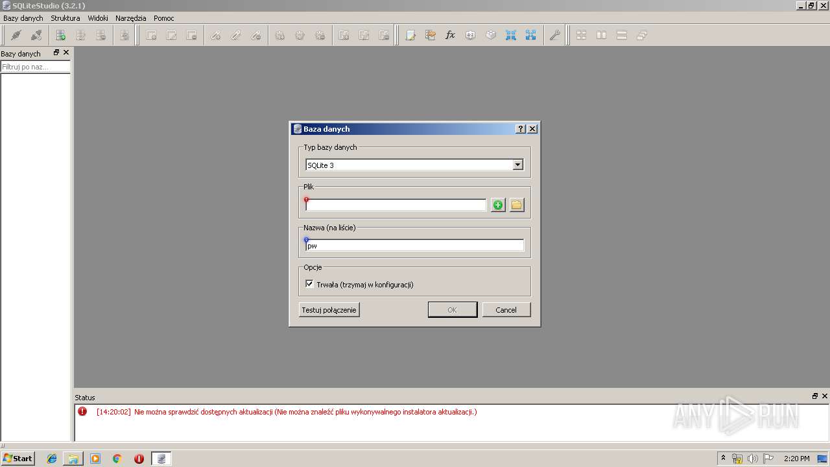Open the SQL editor toolbar icon
The width and height of the screenshot is (830, 467).
pos(410,36)
